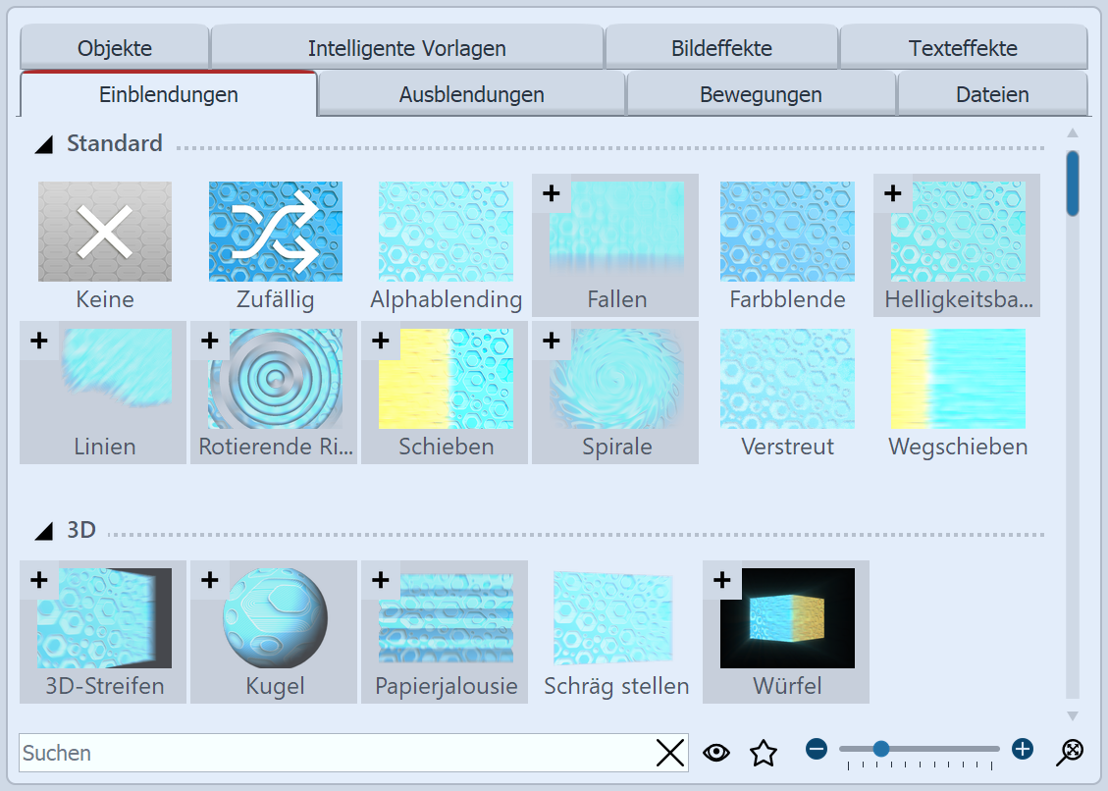Click the thumbnail size slider handle
1108x791 pixels.
881,750
